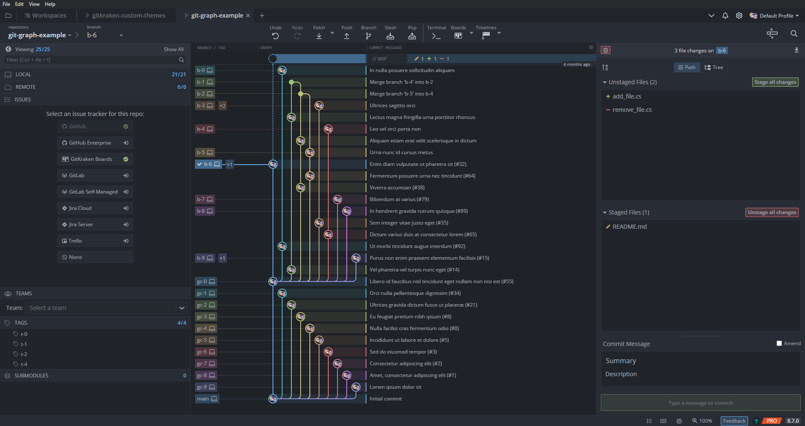The image size is (805, 426).
Task: Switch file view to Tree
Action: 714,67
